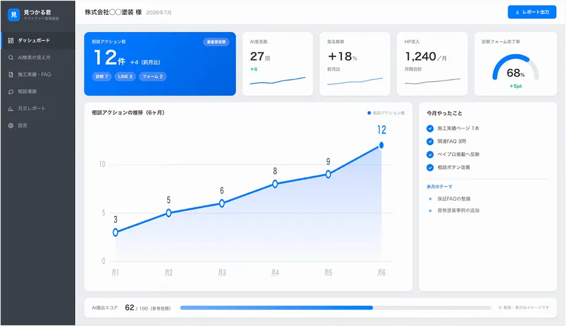Click the speech bubble icon beside 相談導線
Viewport: 566px width, 326px height.
coord(11,92)
